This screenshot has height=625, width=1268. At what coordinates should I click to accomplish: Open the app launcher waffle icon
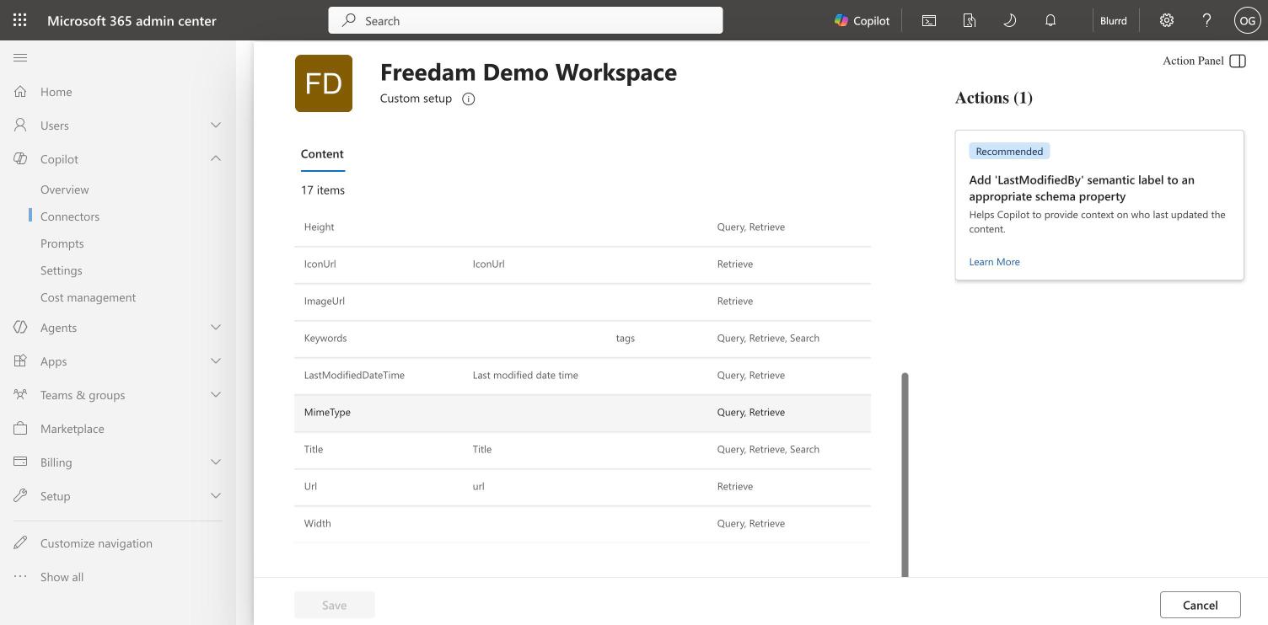tap(20, 20)
